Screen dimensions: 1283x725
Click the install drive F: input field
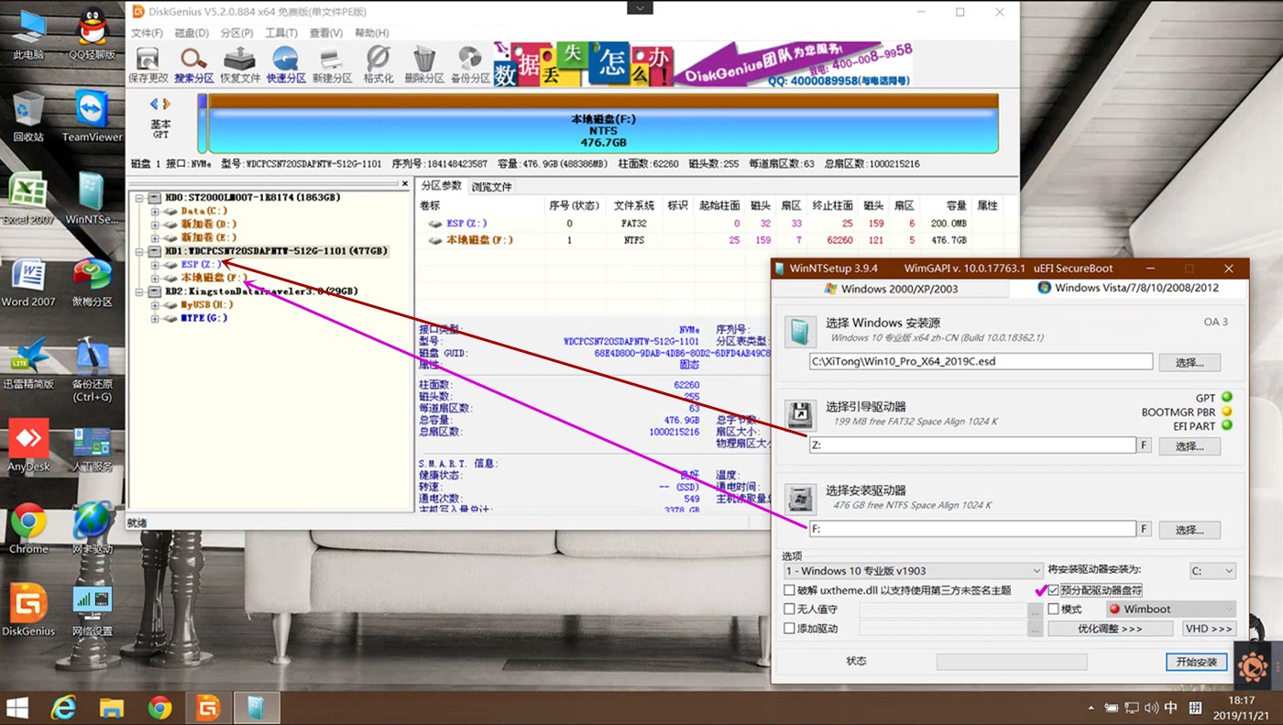972,529
